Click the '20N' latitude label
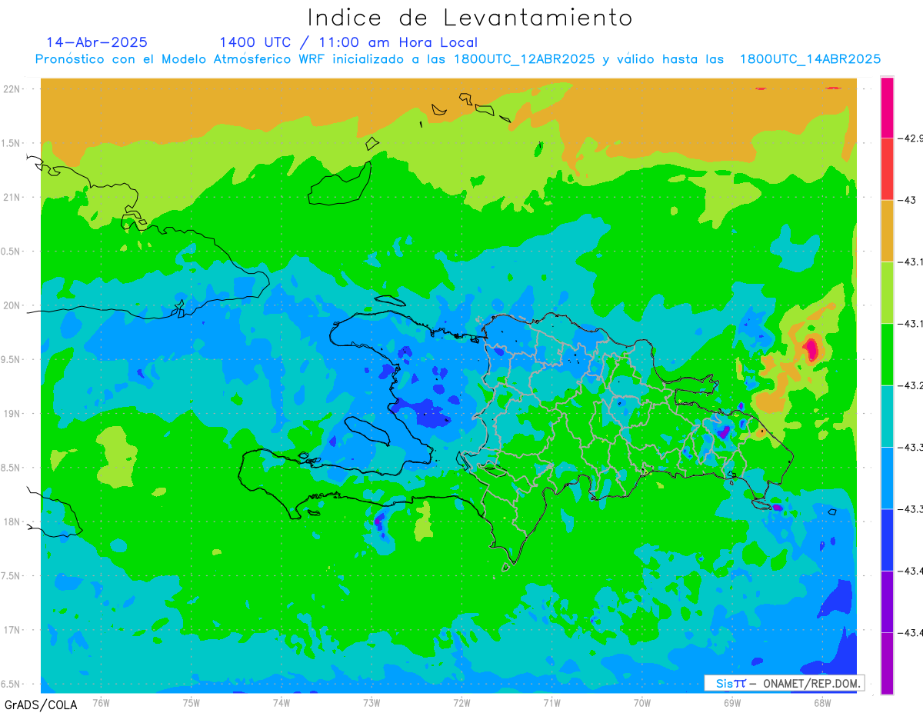Image resolution: width=923 pixels, height=713 pixels. click(x=12, y=305)
